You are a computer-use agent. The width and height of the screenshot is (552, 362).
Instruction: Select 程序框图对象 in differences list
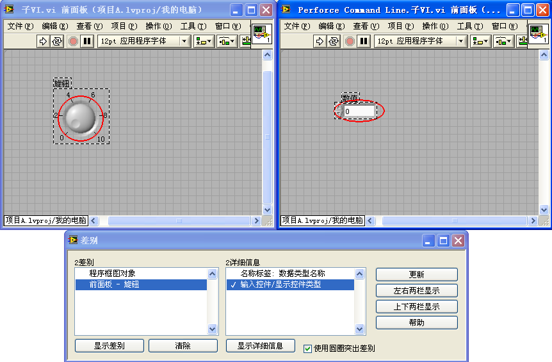click(112, 274)
